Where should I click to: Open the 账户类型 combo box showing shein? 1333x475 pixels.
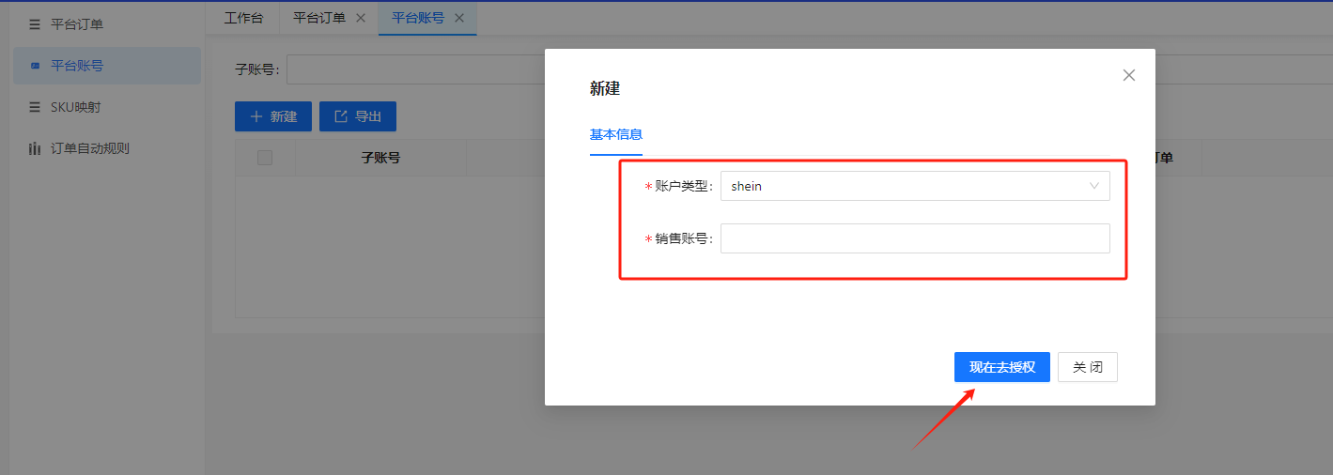[902, 186]
